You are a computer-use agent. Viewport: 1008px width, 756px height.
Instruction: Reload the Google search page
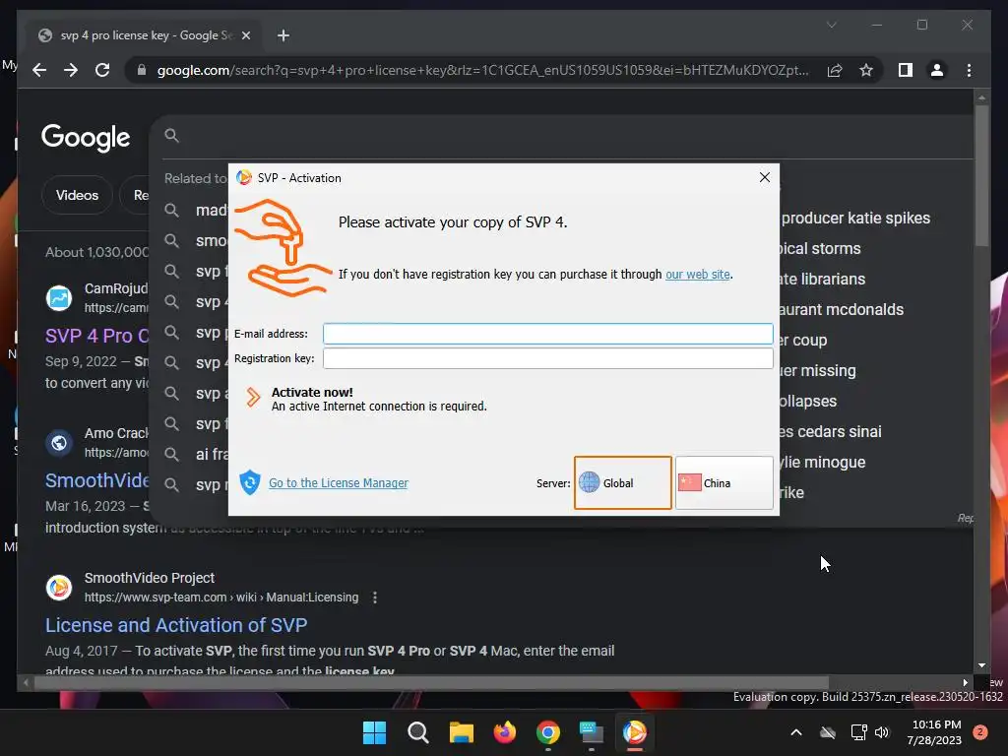coord(102,70)
